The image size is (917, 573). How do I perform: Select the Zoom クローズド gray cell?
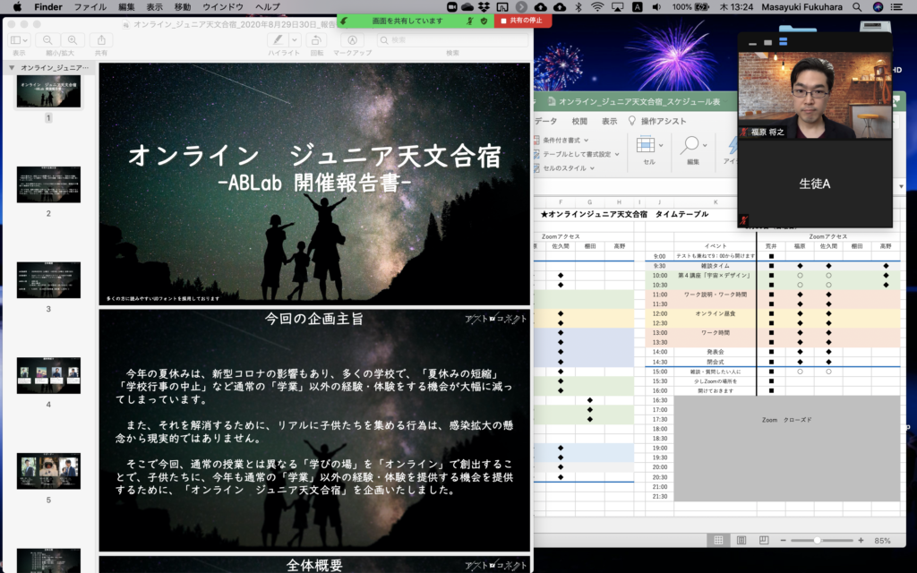click(x=786, y=449)
